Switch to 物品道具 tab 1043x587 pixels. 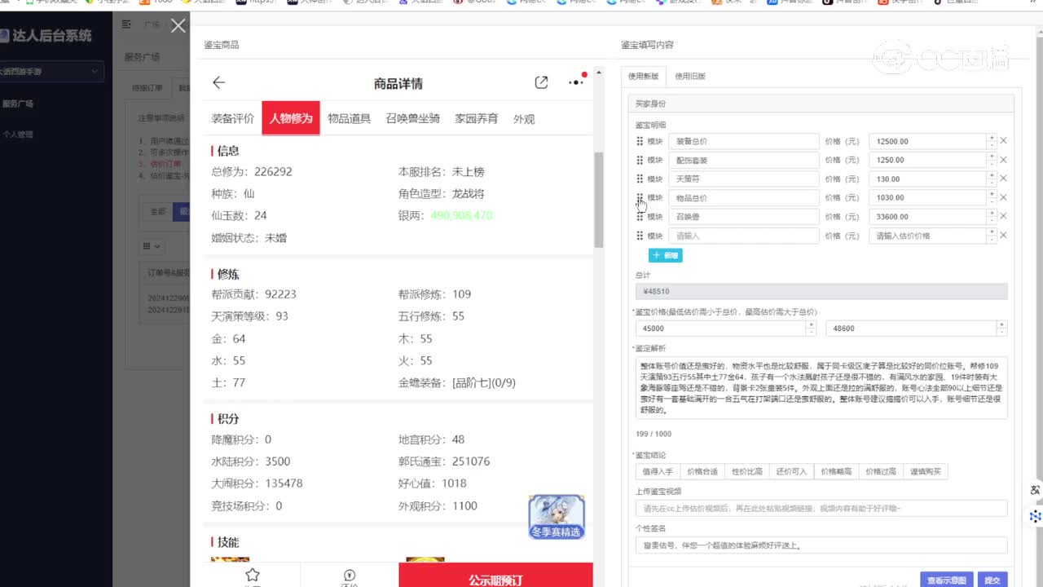pyautogui.click(x=349, y=118)
